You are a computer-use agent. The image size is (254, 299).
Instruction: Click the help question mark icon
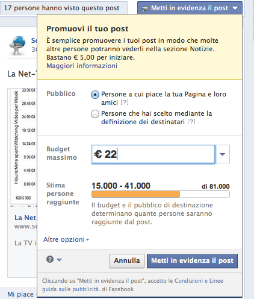tap(50, 259)
